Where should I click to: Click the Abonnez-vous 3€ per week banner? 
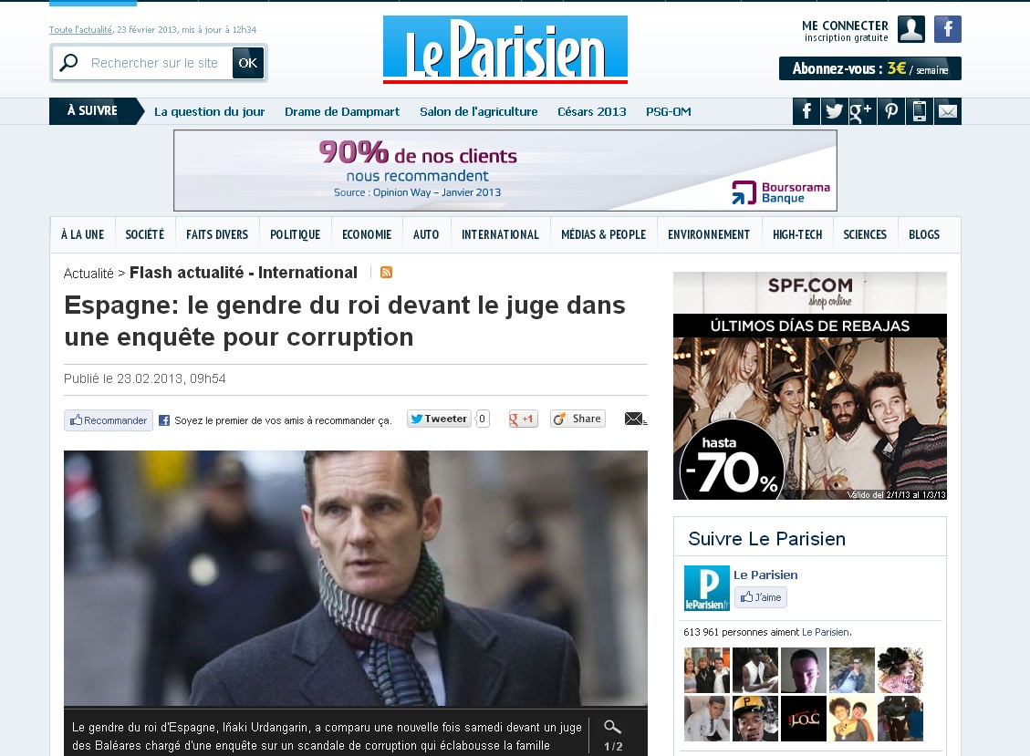coord(869,68)
